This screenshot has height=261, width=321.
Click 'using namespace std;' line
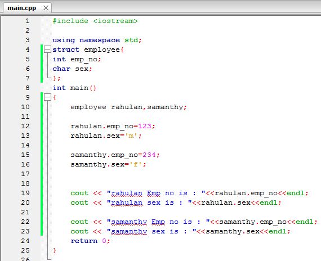(97, 40)
